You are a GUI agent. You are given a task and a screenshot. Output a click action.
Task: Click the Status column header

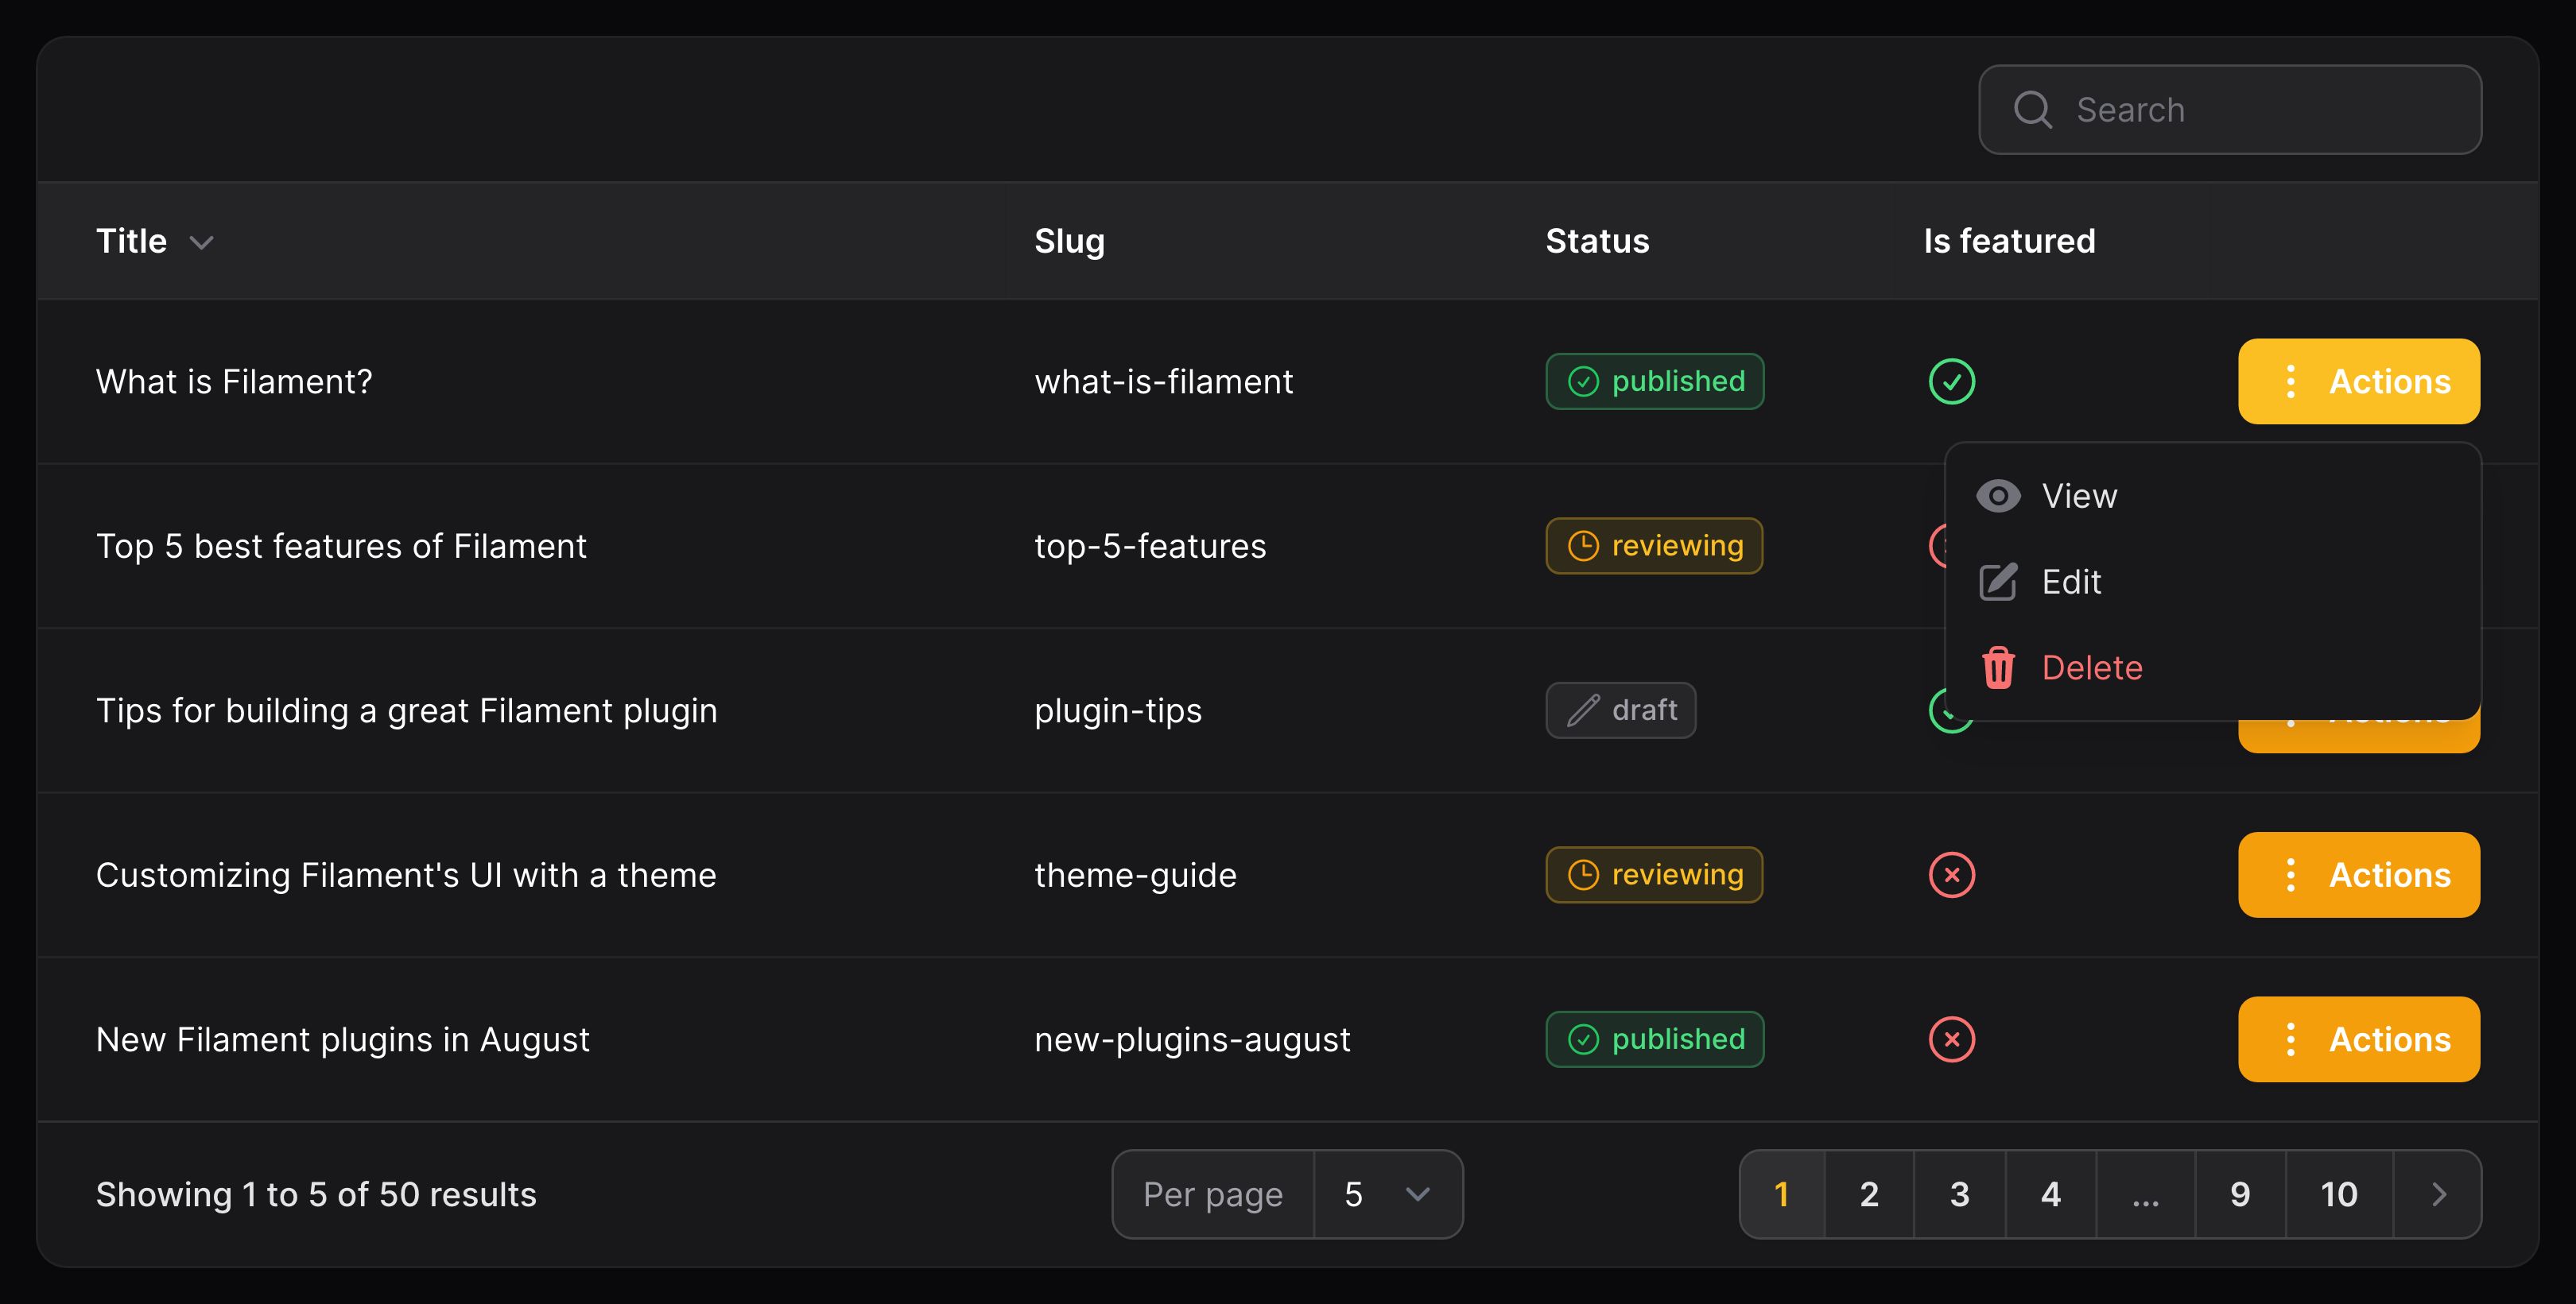point(1597,241)
